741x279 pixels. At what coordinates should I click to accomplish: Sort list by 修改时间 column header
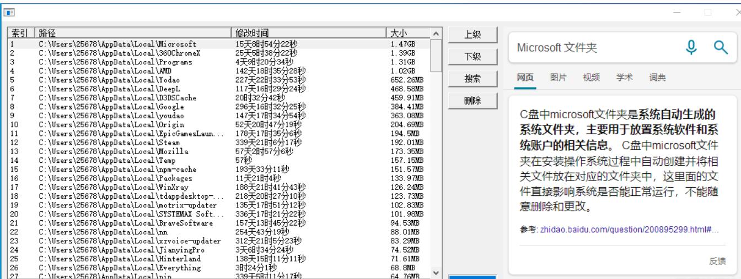[x=309, y=33]
